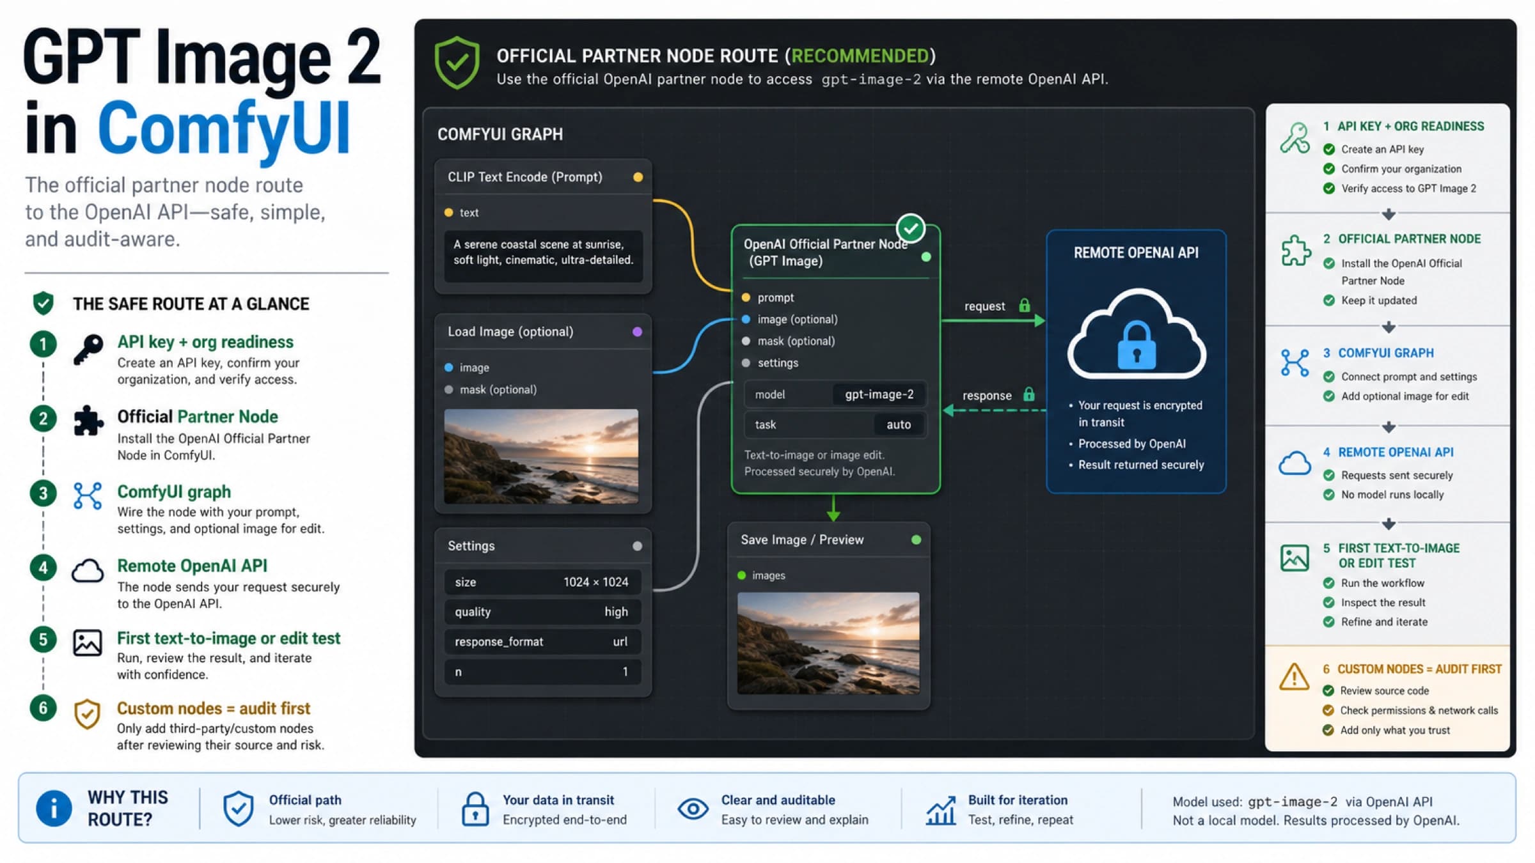
Task: Toggle the check for Verify access to GPT Image 2
Action: click(1329, 189)
